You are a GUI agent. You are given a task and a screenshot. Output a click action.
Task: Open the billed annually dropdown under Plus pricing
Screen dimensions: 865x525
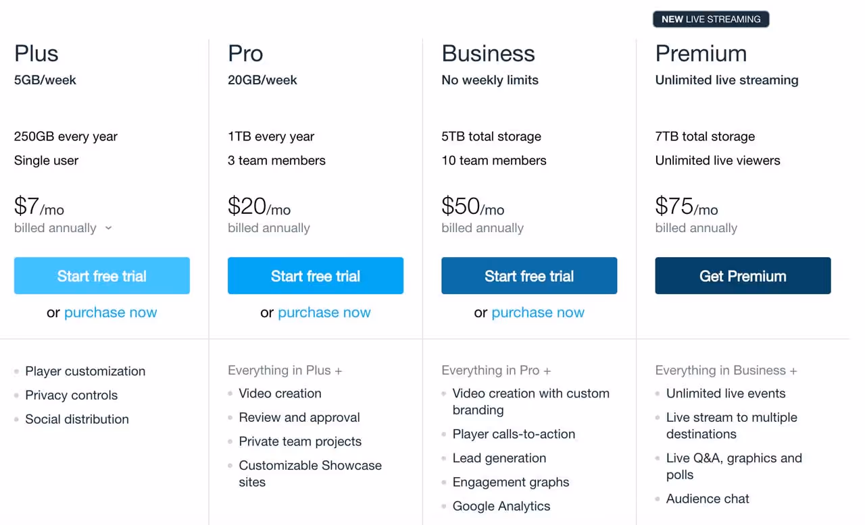(x=64, y=228)
